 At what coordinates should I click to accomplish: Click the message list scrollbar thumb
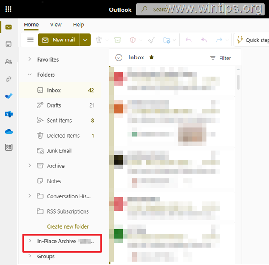coord(238,82)
